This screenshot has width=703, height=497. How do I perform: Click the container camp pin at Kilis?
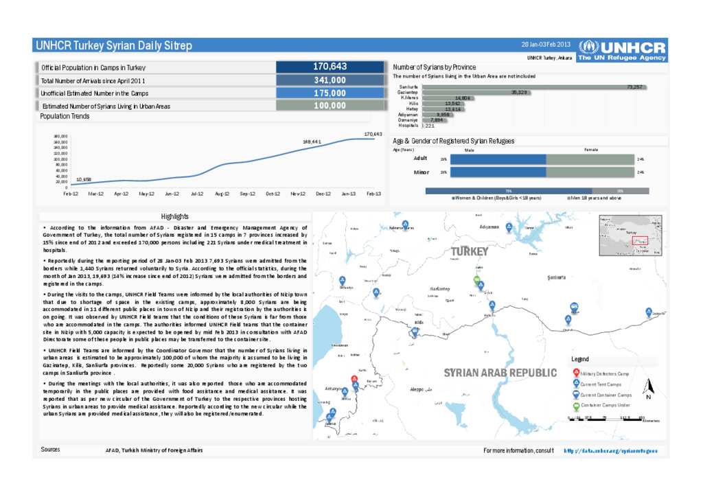(415, 332)
